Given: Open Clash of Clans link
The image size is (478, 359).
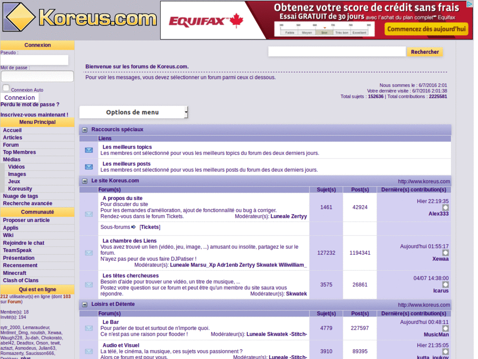Looking at the screenshot, I should point(21,280).
